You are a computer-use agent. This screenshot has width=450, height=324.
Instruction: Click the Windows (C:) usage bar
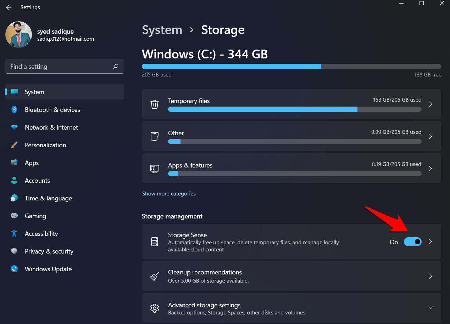click(291, 66)
